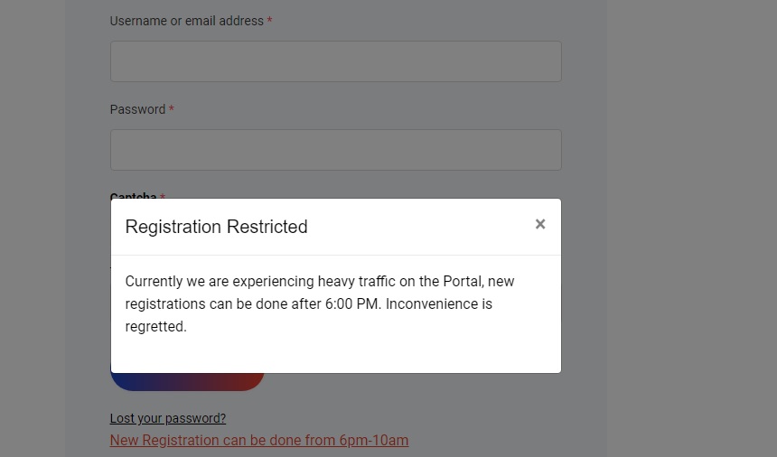Screen dimensions: 777x457
Task: Click the red asterisk beside Password label
Action: click(171, 108)
